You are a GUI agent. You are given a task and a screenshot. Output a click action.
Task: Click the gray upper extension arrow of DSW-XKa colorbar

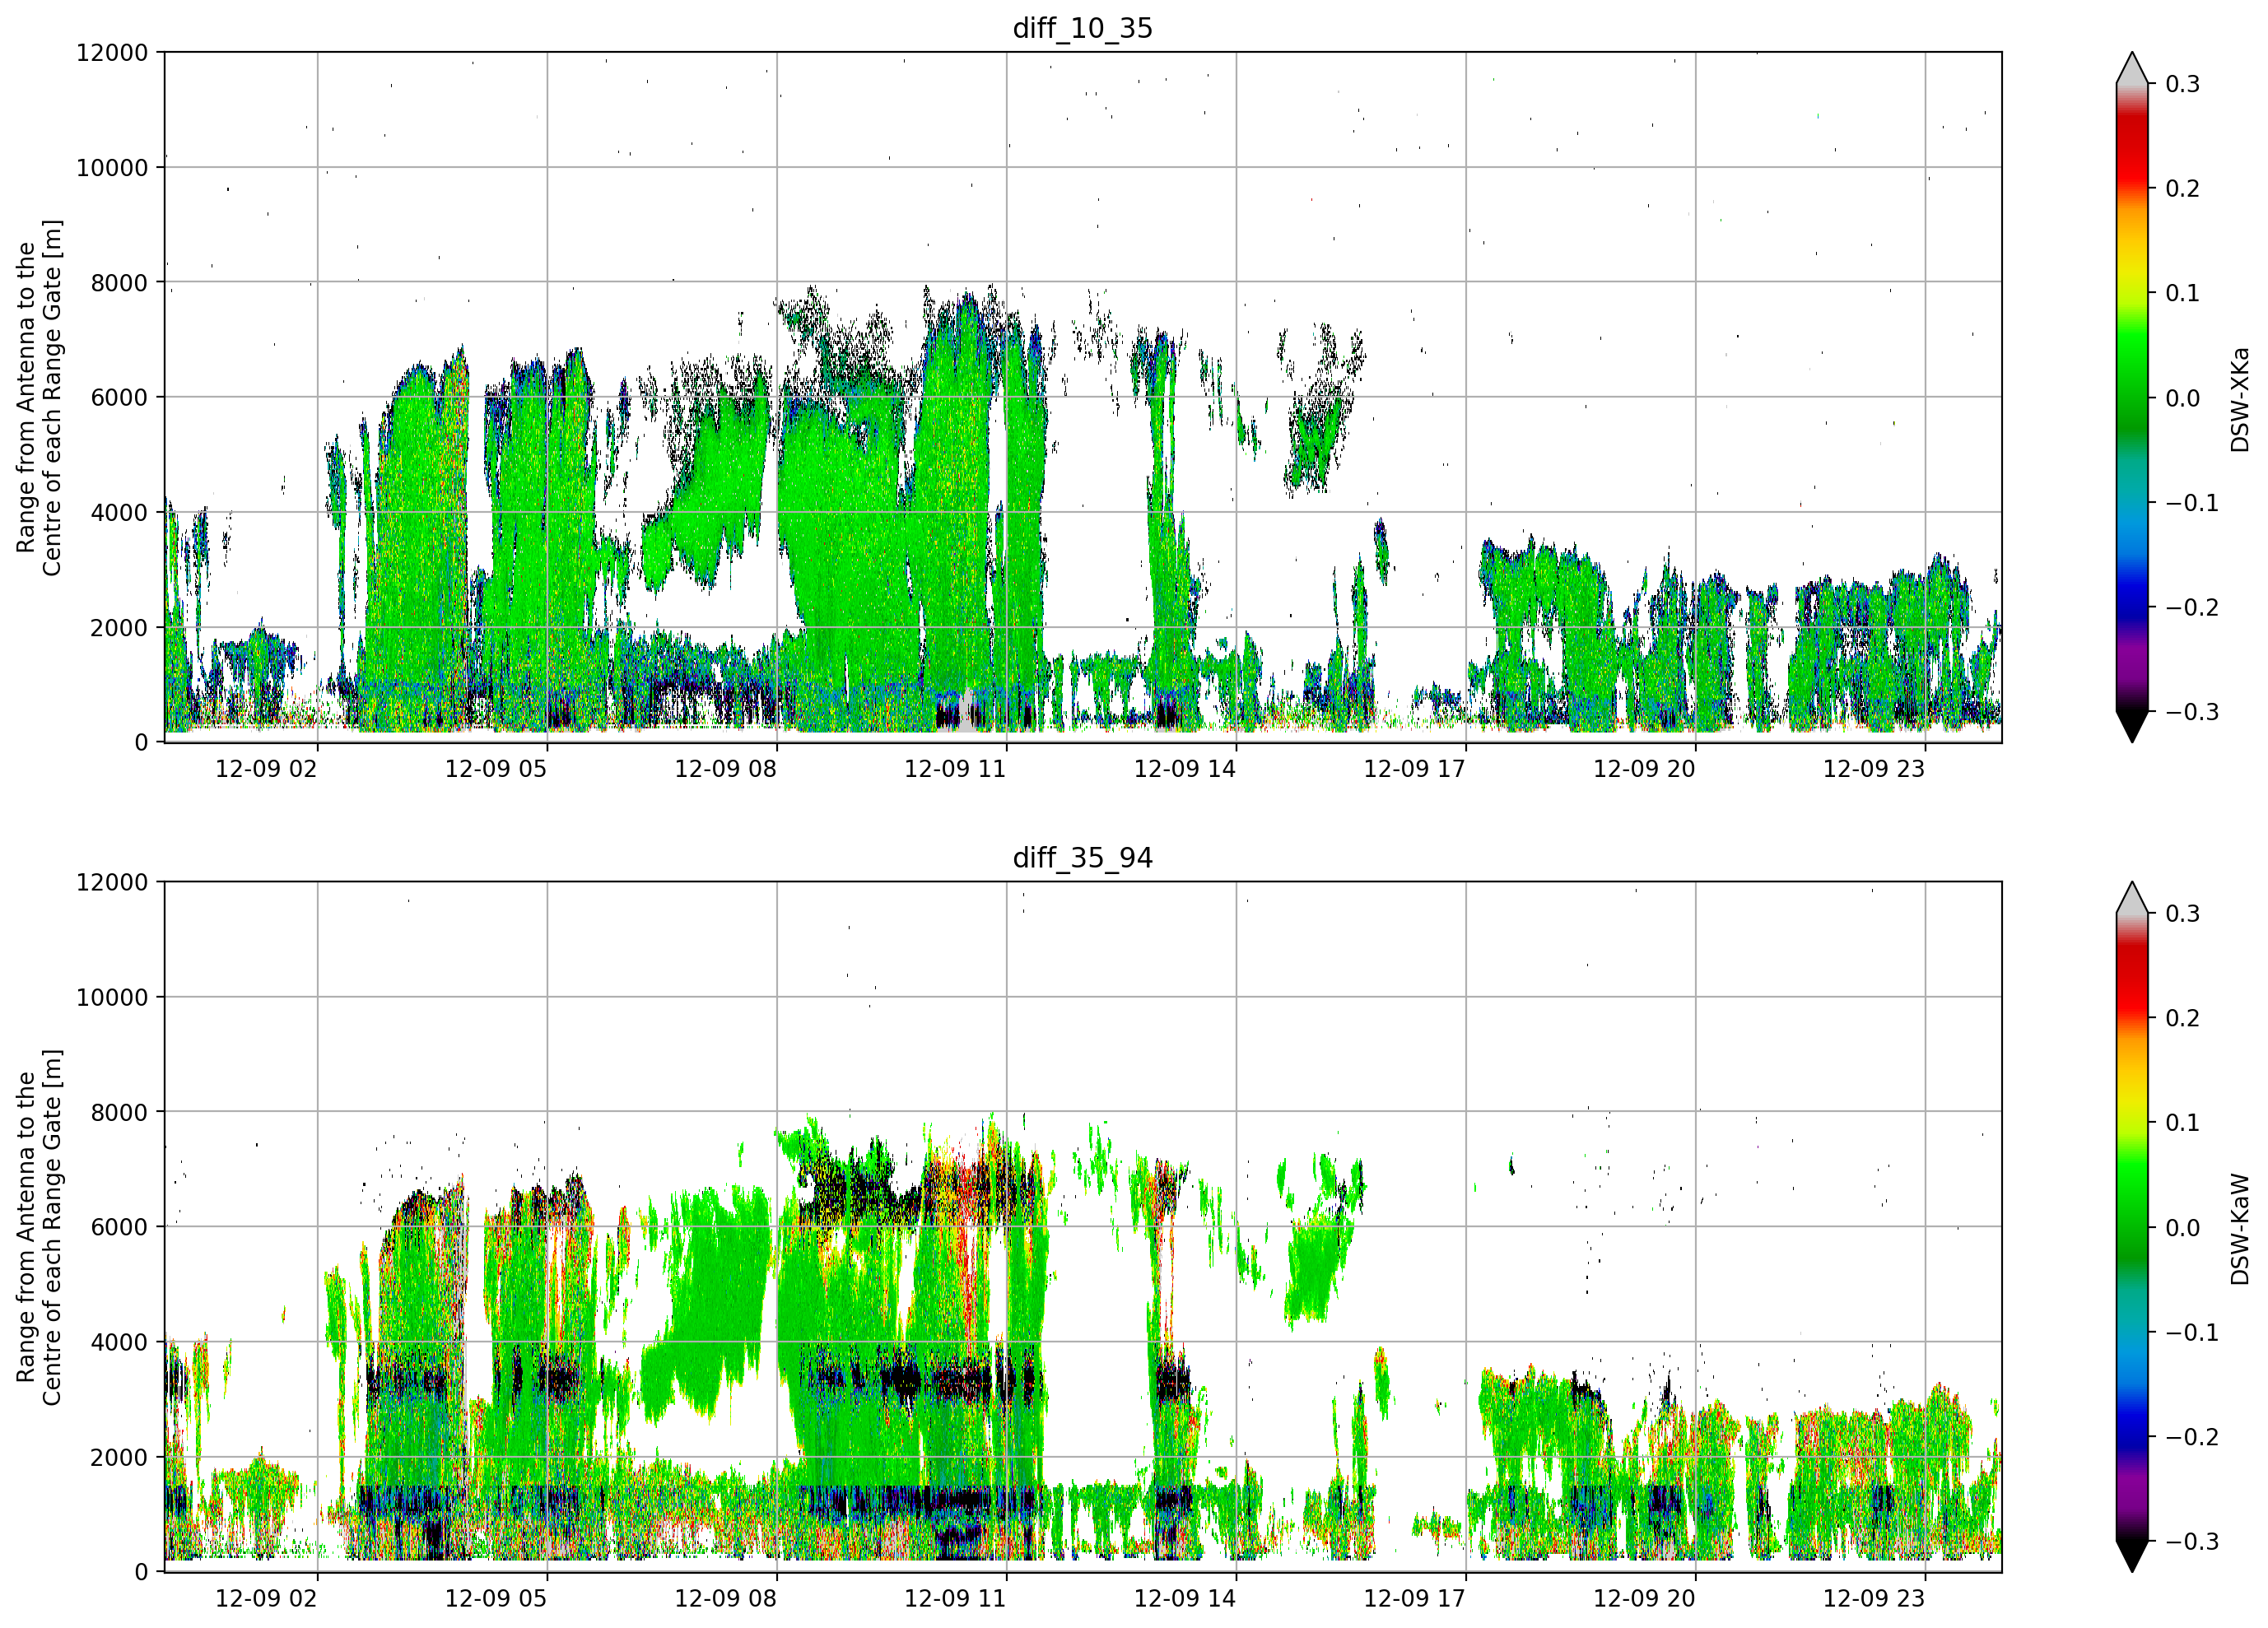coord(2132,69)
